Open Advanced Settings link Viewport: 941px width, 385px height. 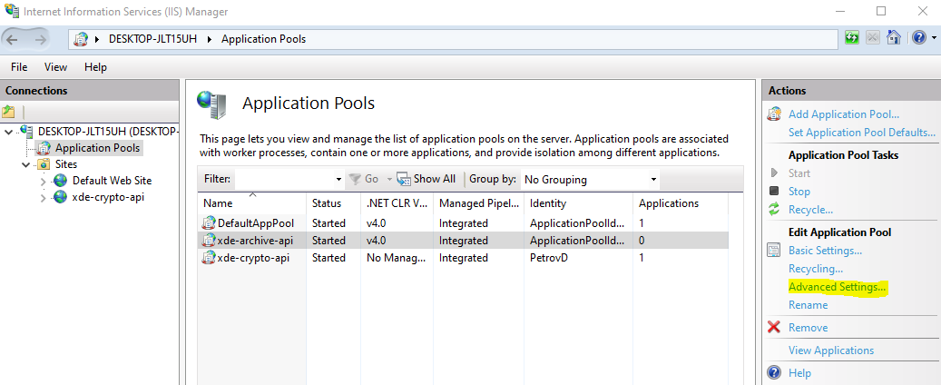click(x=838, y=287)
